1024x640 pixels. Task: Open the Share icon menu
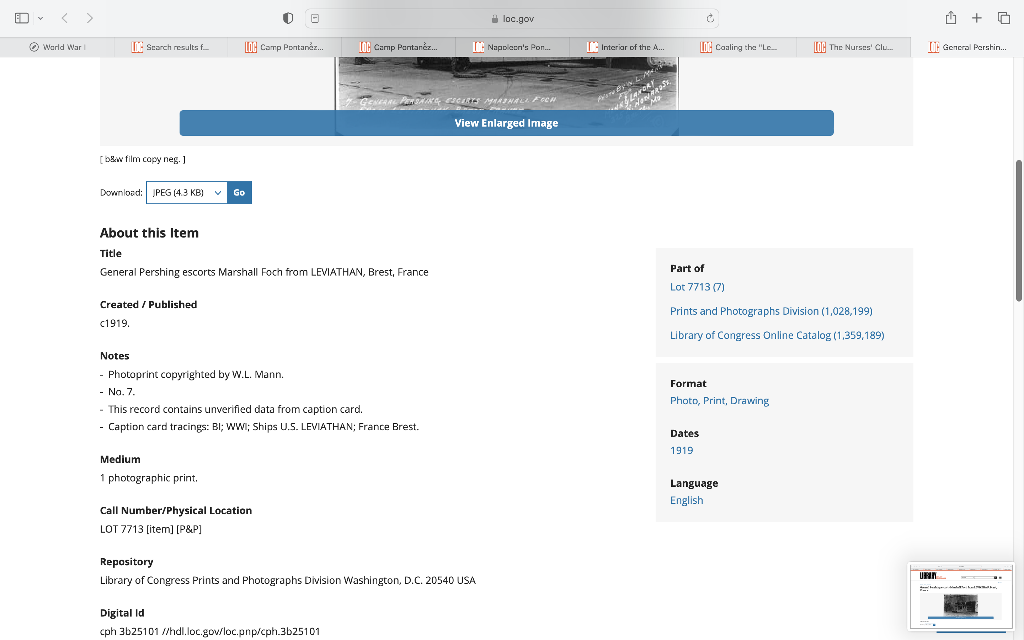950,18
